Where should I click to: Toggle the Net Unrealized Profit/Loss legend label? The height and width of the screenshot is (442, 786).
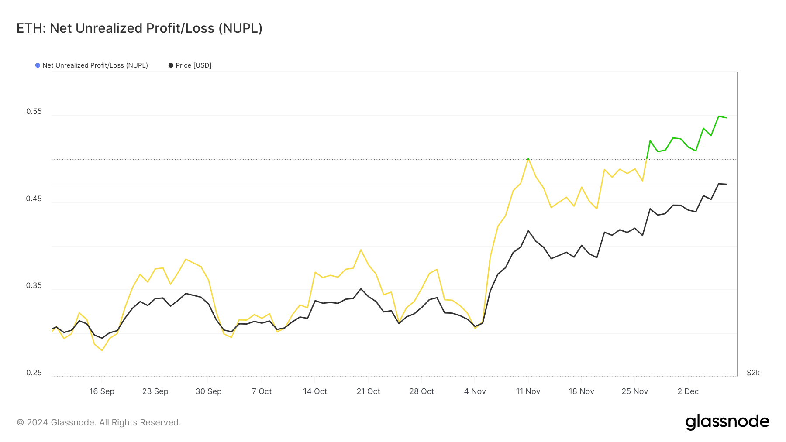pos(95,65)
